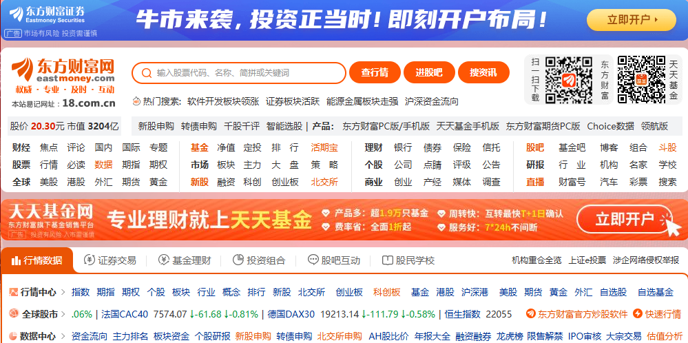
Task: Click the Eastmoney Securities banner logo
Action: 47,14
